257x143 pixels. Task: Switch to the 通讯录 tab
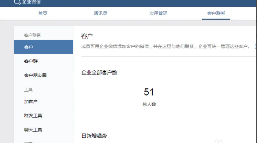[101, 14]
